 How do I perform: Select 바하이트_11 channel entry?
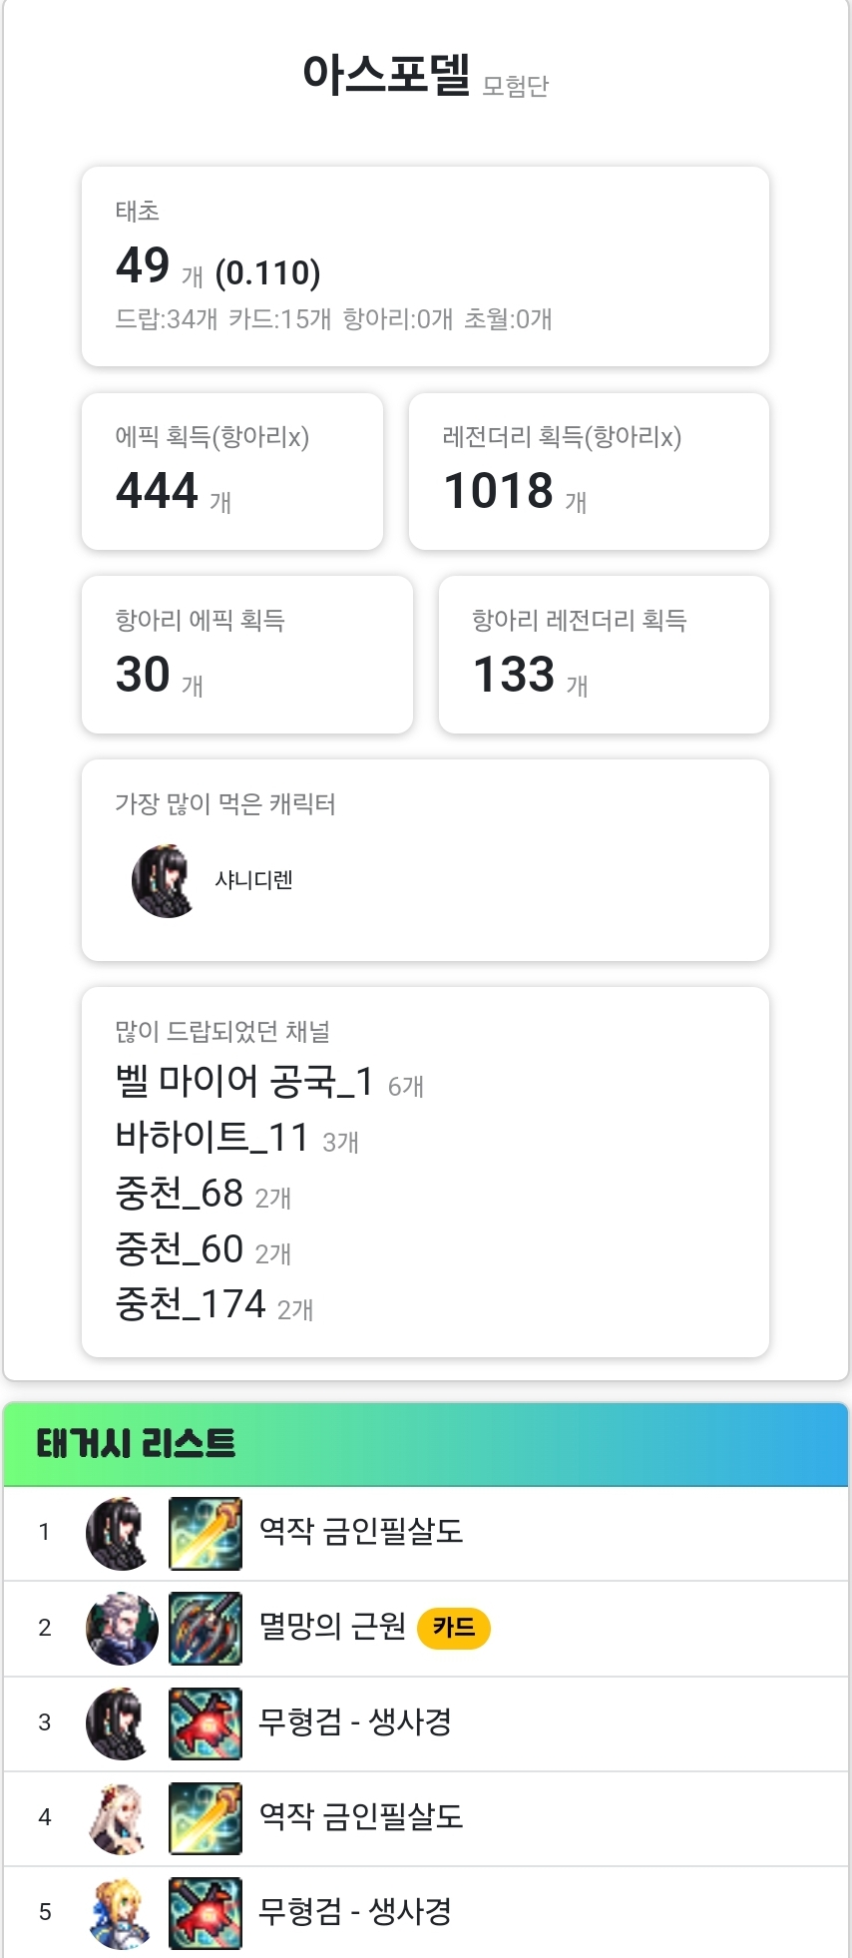coord(213,1138)
